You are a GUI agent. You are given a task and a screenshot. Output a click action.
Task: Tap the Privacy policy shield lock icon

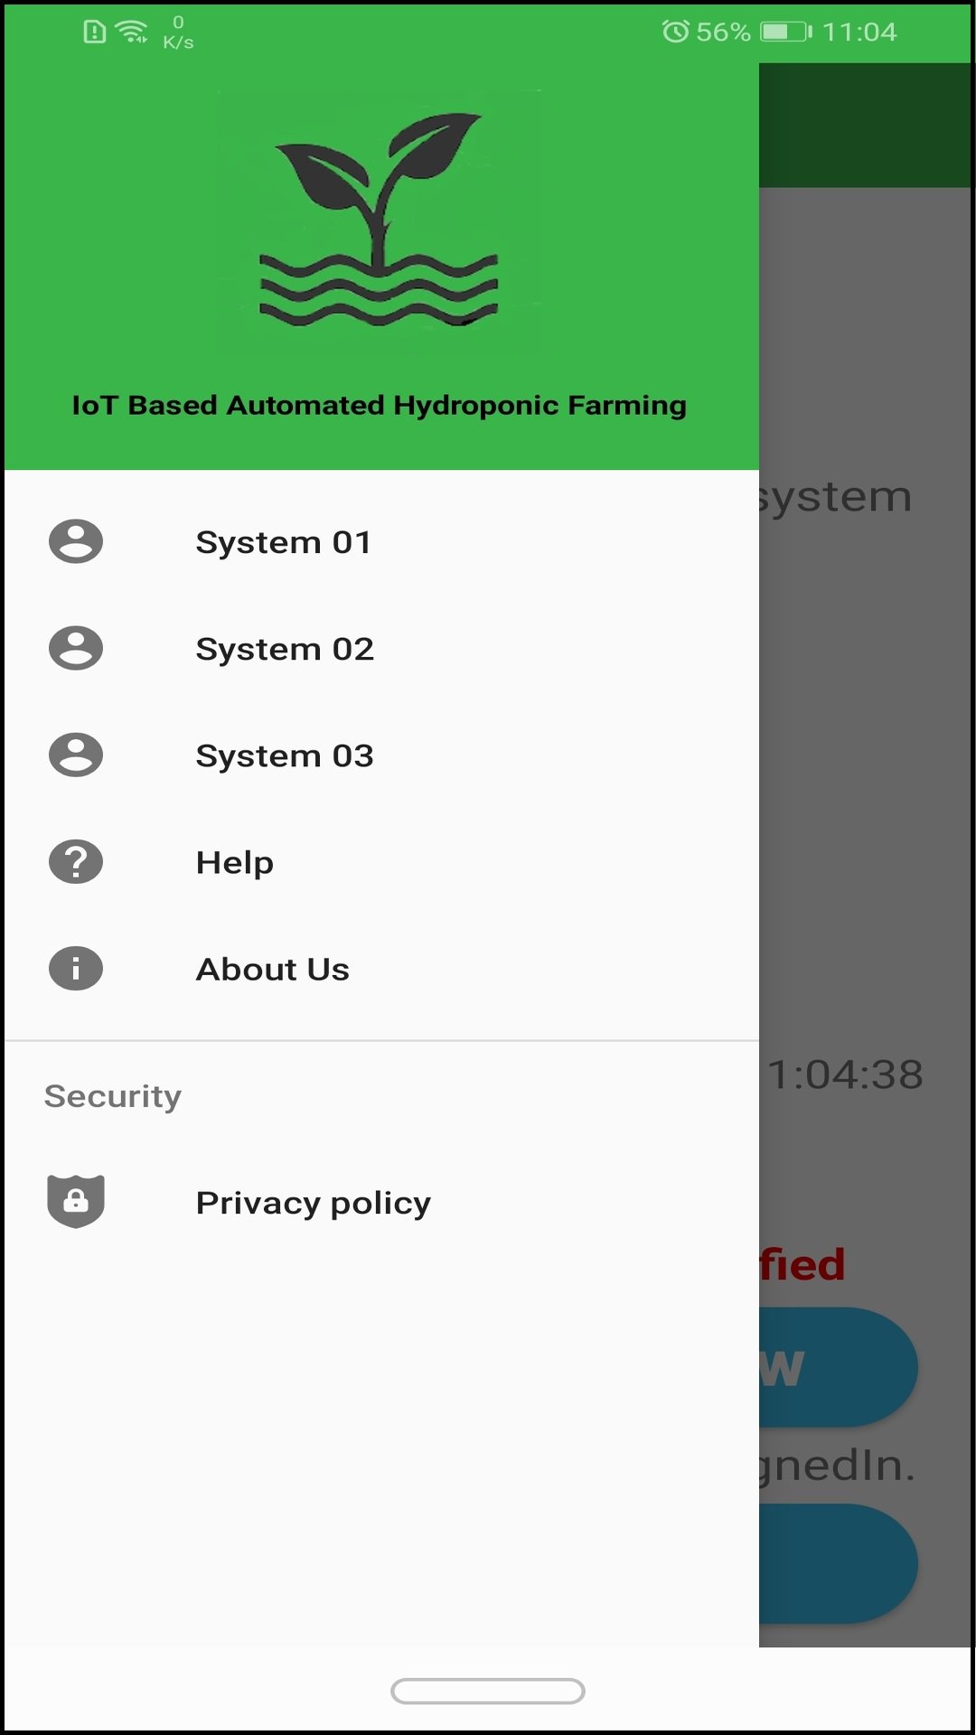pos(75,1201)
